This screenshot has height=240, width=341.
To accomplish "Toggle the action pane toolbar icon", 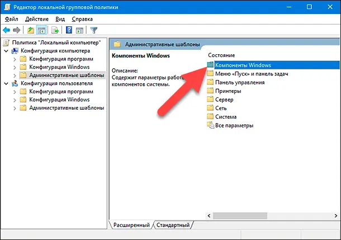I will click(80, 30).
